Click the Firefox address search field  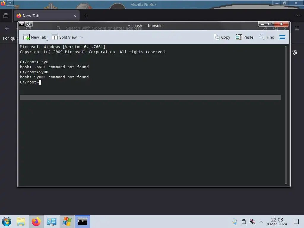(x=104, y=28)
